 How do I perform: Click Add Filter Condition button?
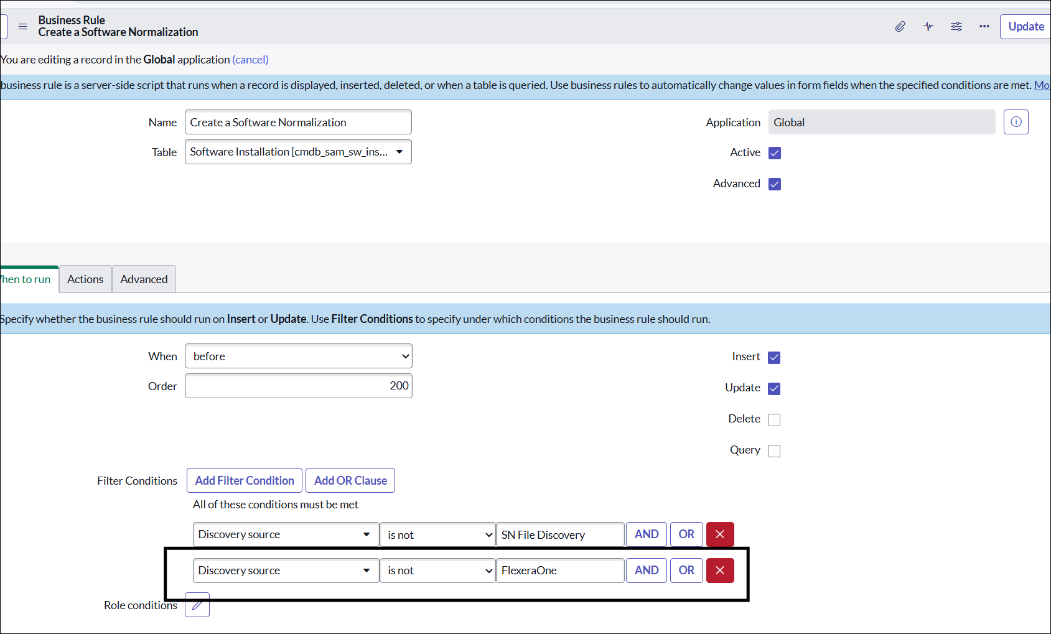click(245, 480)
